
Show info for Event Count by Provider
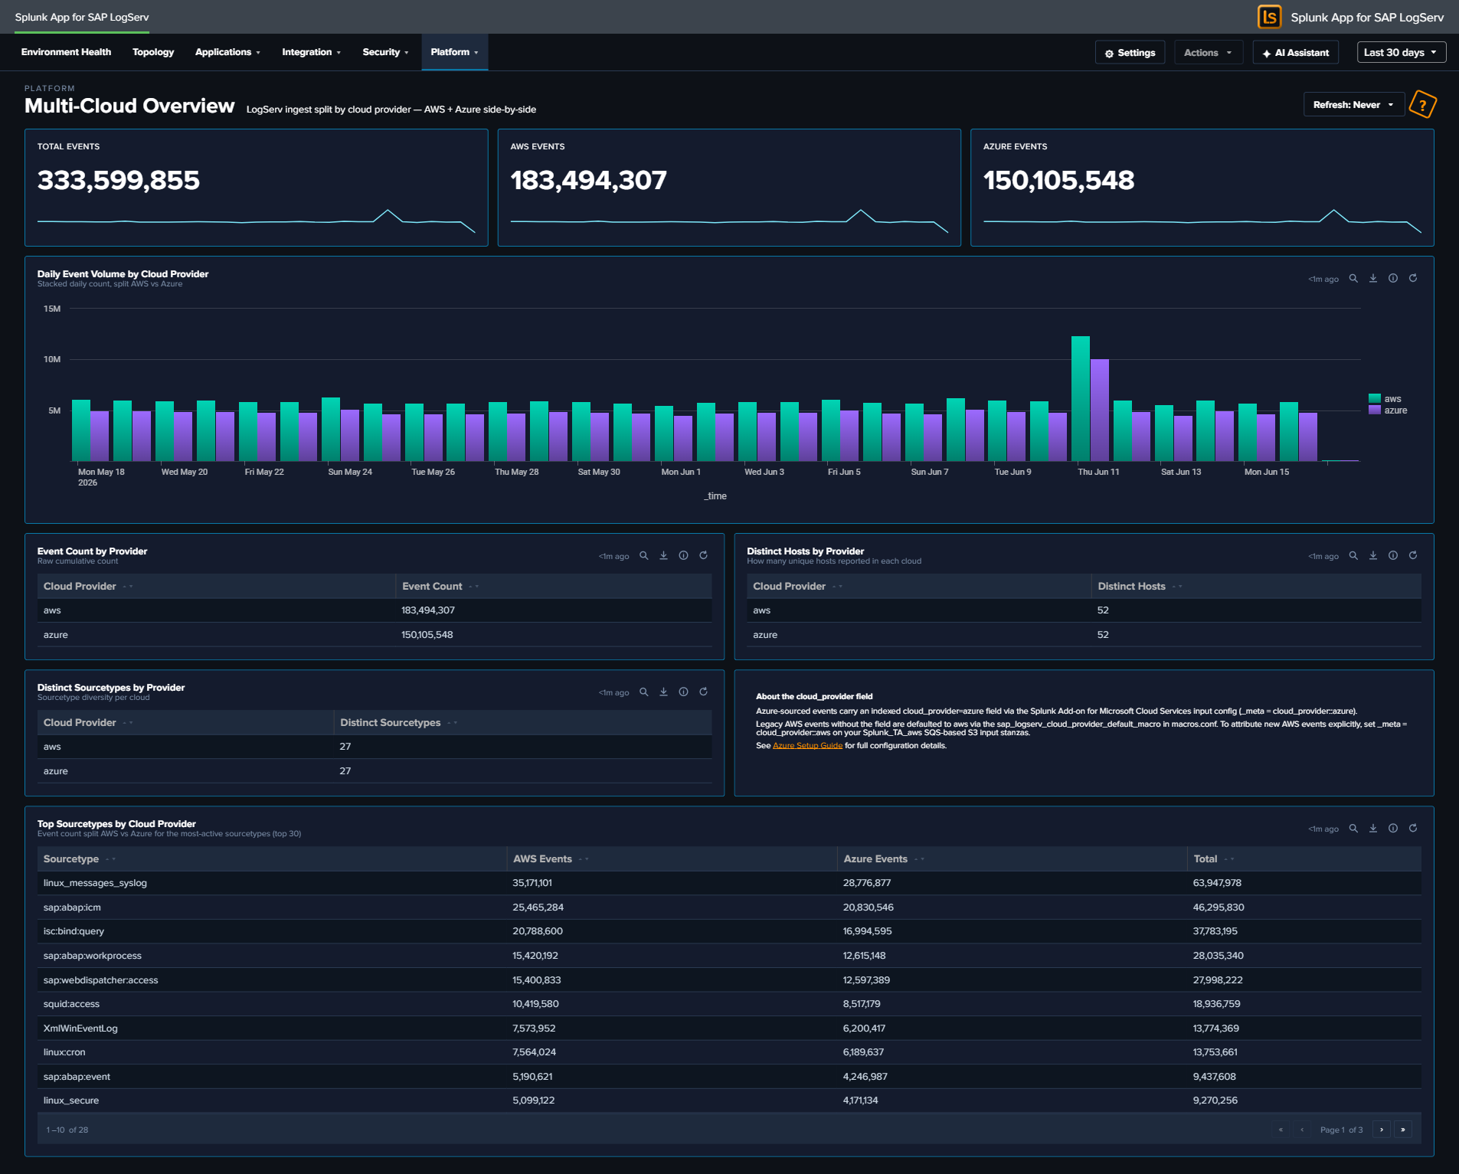(x=684, y=556)
